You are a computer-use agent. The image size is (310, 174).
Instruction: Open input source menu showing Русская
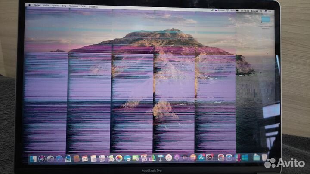[x=220, y=10]
